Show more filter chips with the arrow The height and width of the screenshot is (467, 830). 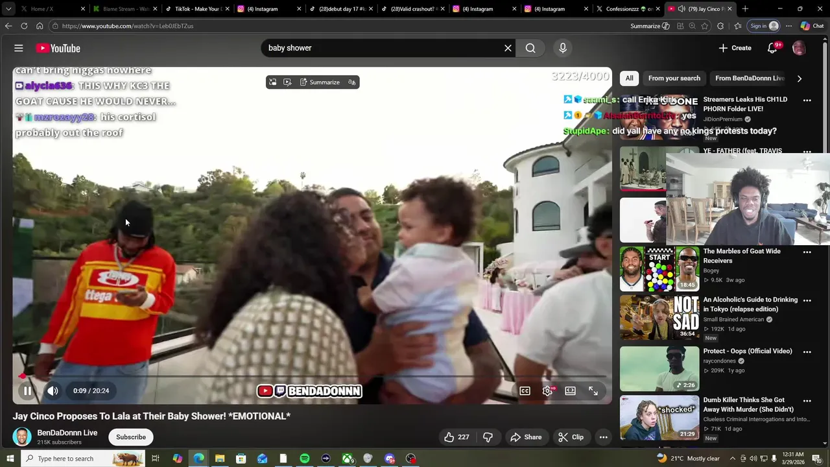point(799,78)
